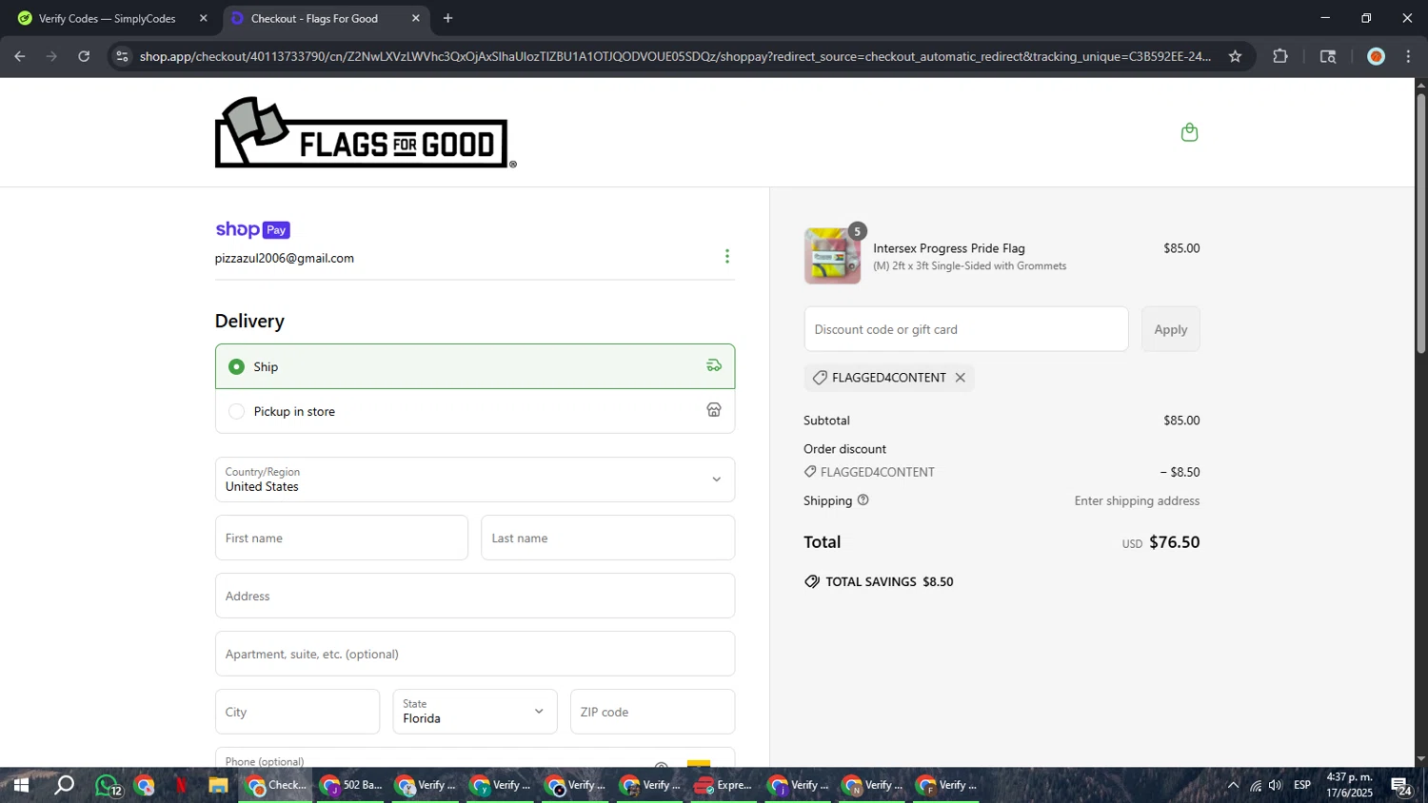
Task: Open the three-dot account options menu
Action: pyautogui.click(x=727, y=256)
